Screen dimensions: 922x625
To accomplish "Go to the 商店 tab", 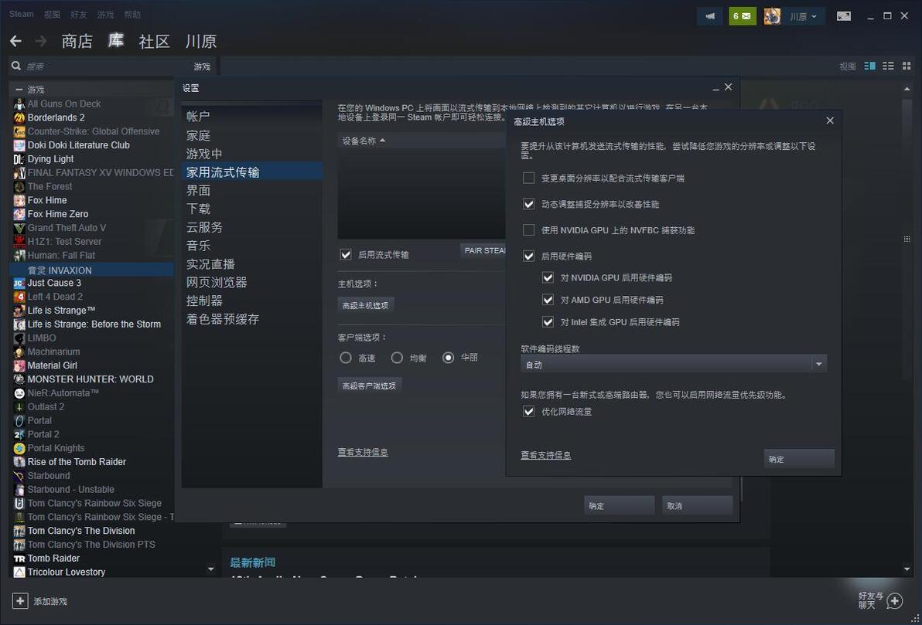I will coord(77,41).
